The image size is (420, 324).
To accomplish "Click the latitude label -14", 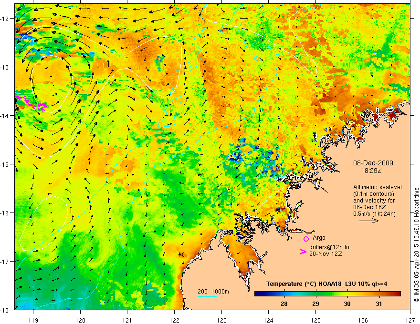I will pyautogui.click(x=5, y=116).
